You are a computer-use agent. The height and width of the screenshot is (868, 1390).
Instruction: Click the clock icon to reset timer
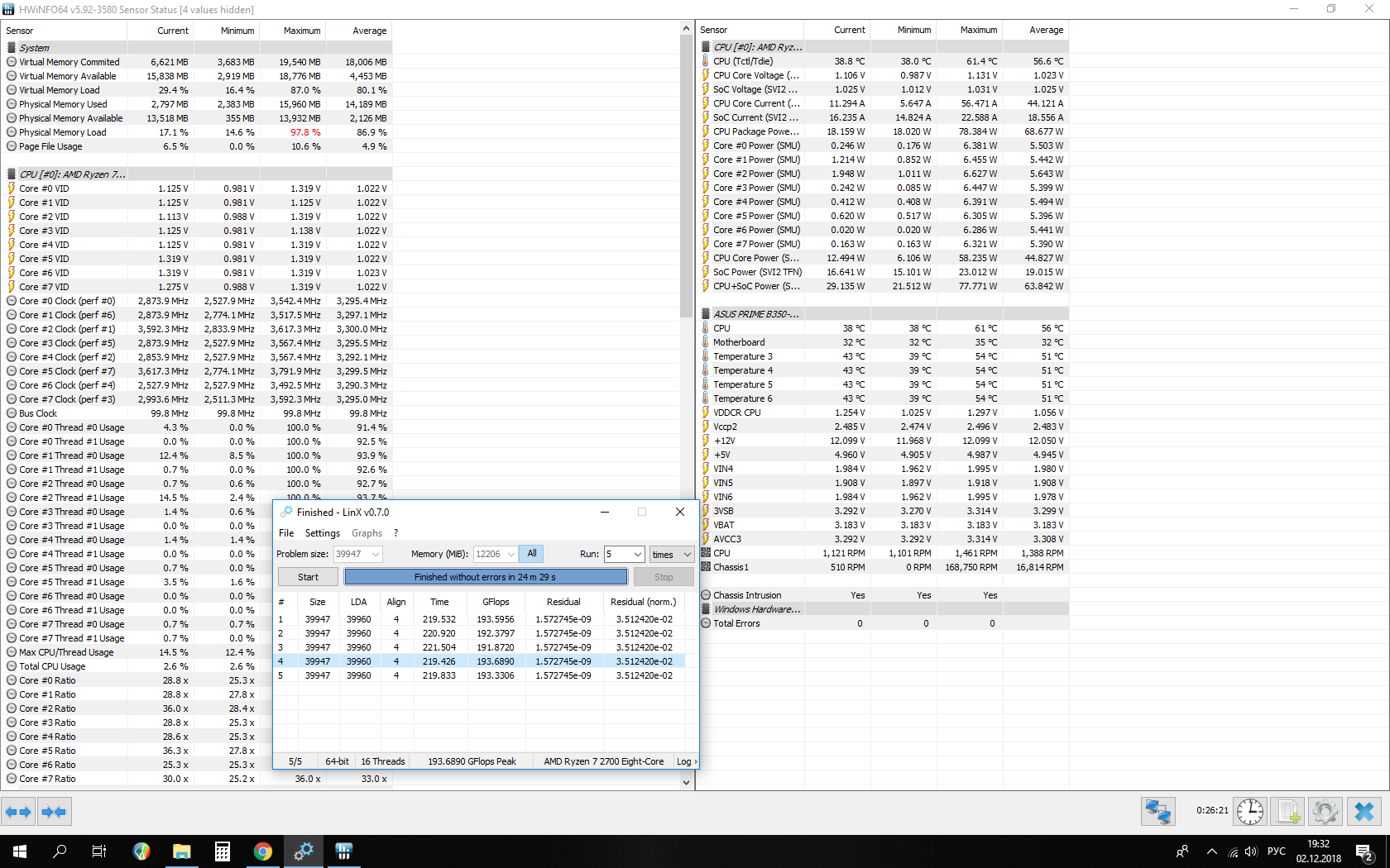[1250, 812]
